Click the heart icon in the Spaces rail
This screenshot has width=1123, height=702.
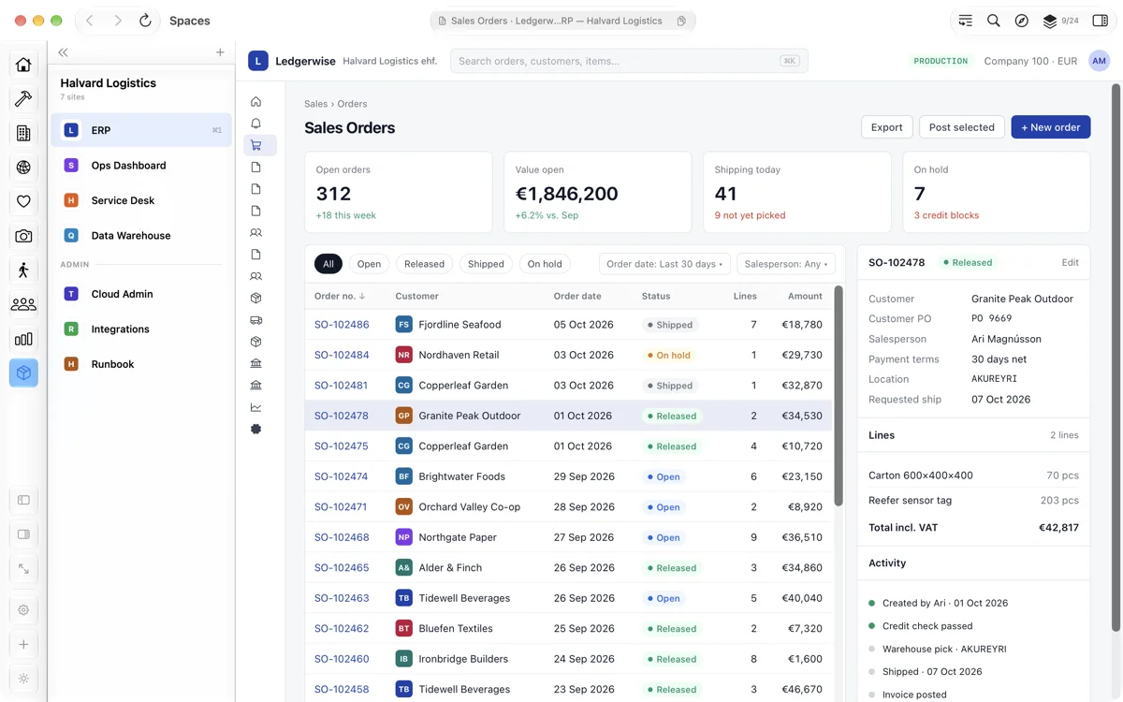pyautogui.click(x=23, y=201)
